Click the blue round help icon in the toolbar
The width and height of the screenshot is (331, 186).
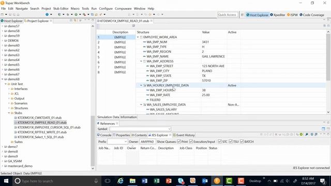(47, 14)
